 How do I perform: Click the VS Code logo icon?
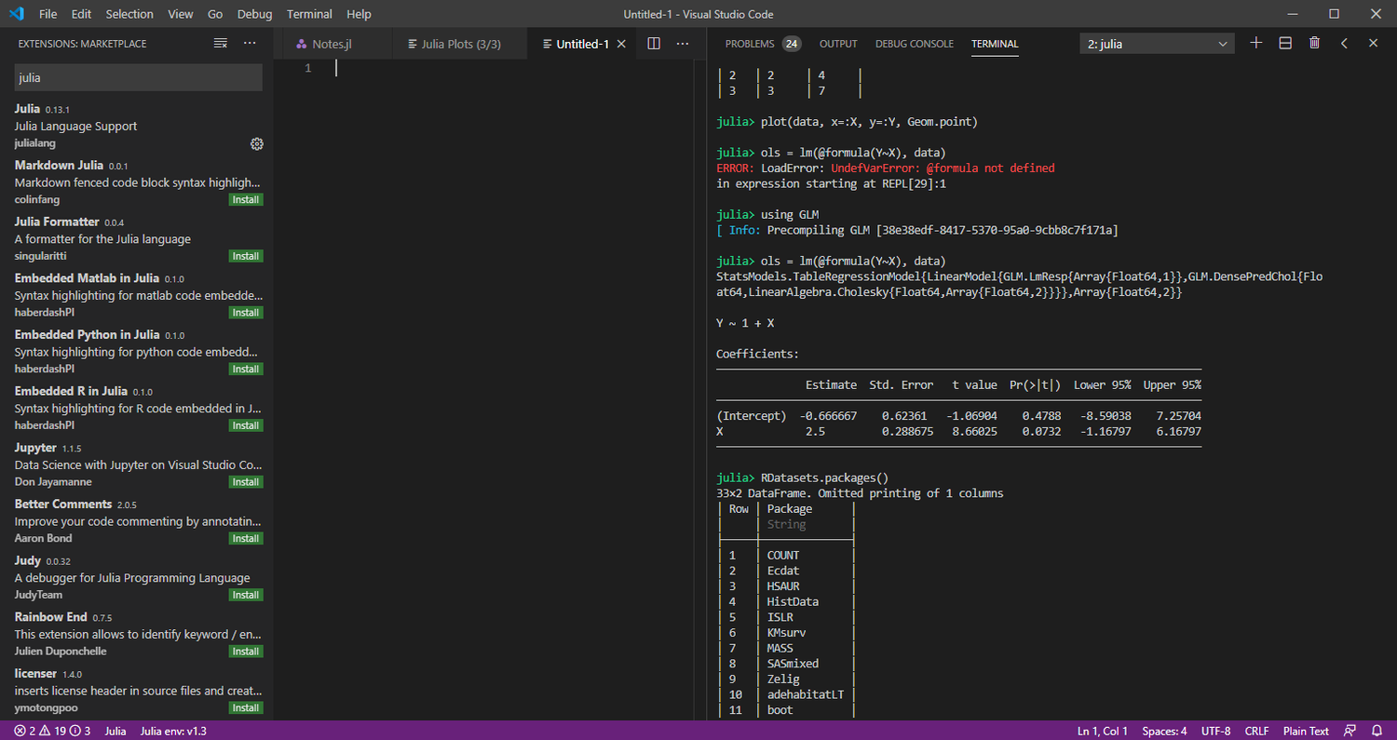point(18,14)
